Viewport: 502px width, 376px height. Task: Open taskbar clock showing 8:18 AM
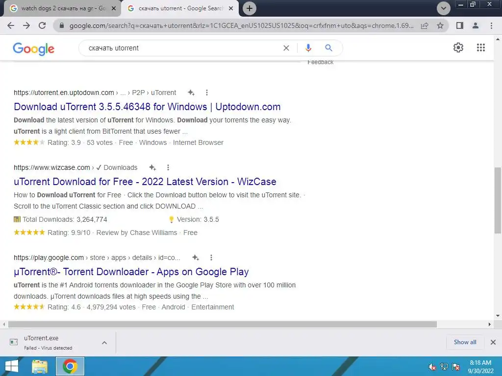point(480,367)
